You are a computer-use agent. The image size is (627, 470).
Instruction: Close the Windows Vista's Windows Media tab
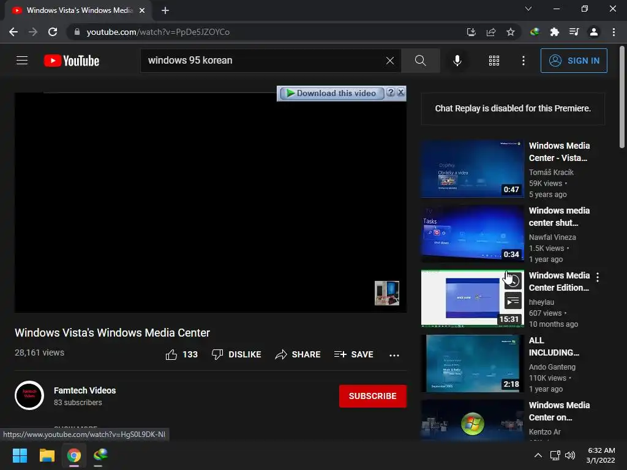[142, 10]
